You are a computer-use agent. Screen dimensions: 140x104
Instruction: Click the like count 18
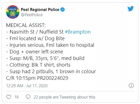16,97
